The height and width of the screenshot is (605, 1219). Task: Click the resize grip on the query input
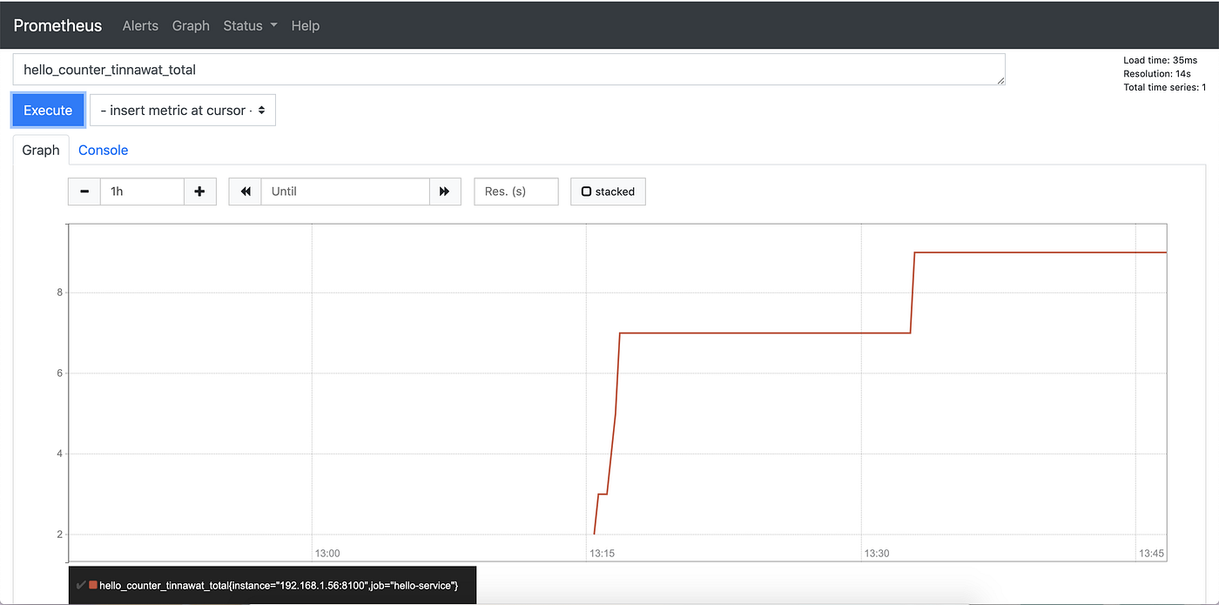point(1000,79)
